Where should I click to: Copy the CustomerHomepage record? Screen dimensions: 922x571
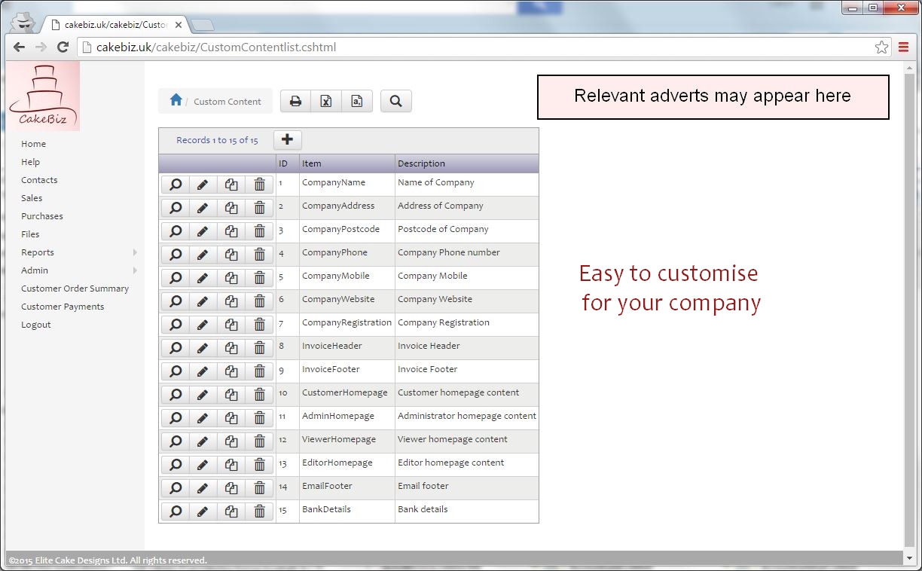[231, 394]
